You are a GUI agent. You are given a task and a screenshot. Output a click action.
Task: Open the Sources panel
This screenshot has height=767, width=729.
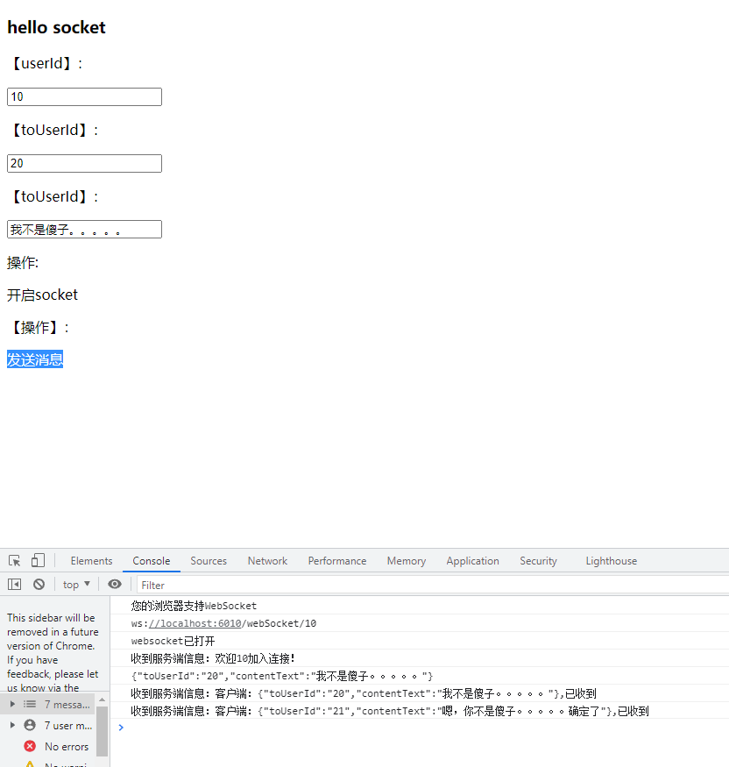click(209, 560)
